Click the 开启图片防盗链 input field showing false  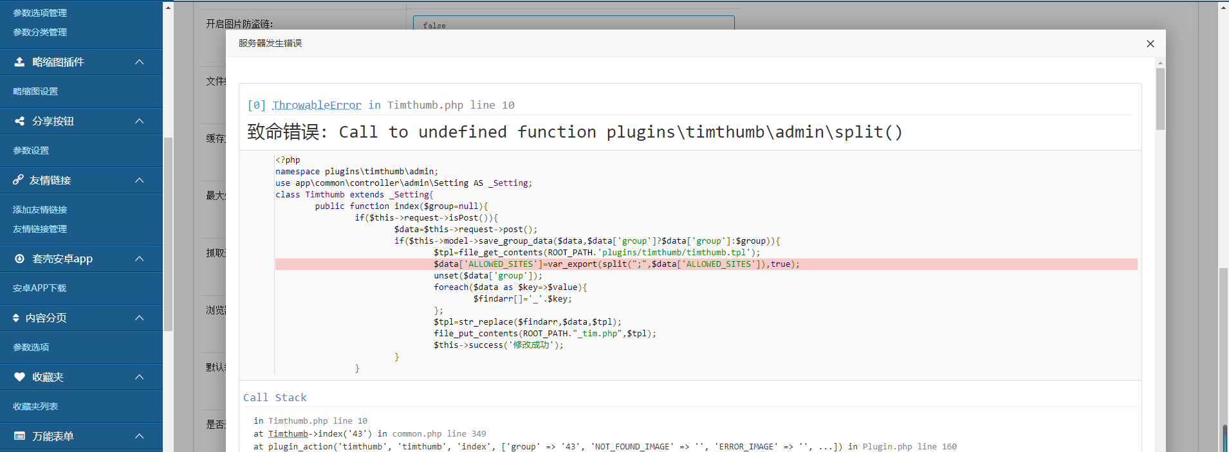click(x=573, y=24)
